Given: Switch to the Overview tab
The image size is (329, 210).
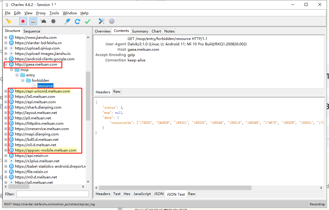Looking at the screenshot, I should (x=103, y=31).
